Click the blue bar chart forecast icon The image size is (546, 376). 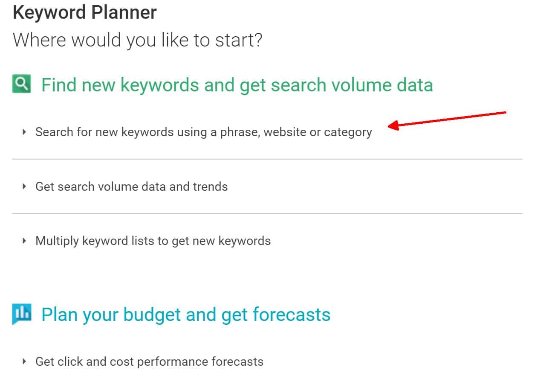(22, 315)
